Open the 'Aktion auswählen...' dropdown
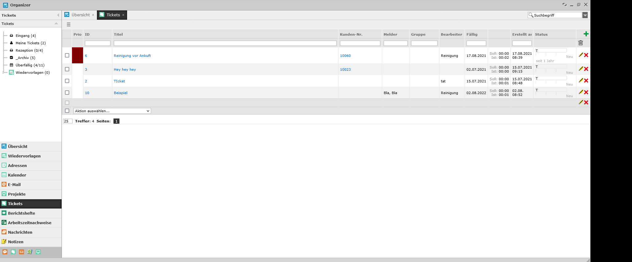Viewport: 632px width, 262px height. point(112,111)
